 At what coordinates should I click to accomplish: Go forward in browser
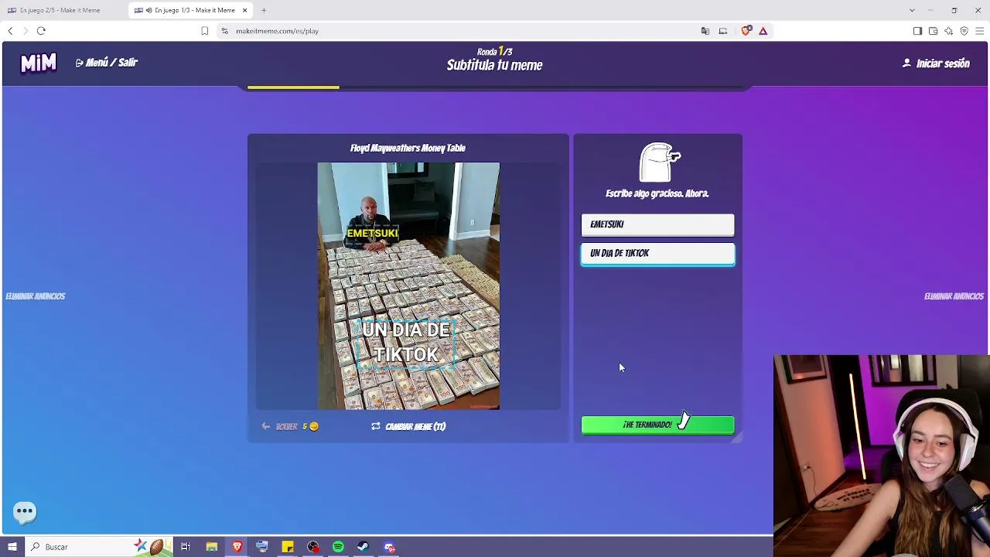coord(26,31)
